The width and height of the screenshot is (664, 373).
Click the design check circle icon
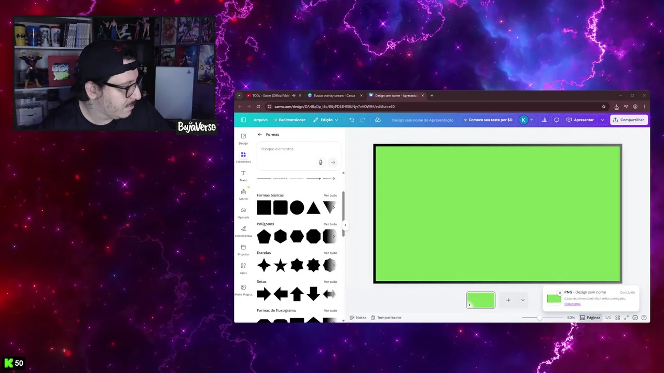coord(635,318)
